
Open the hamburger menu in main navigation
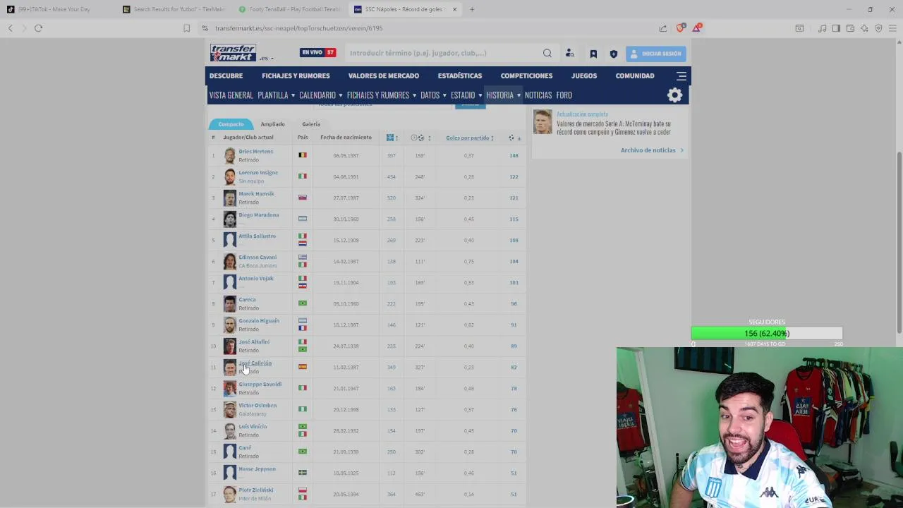point(681,75)
